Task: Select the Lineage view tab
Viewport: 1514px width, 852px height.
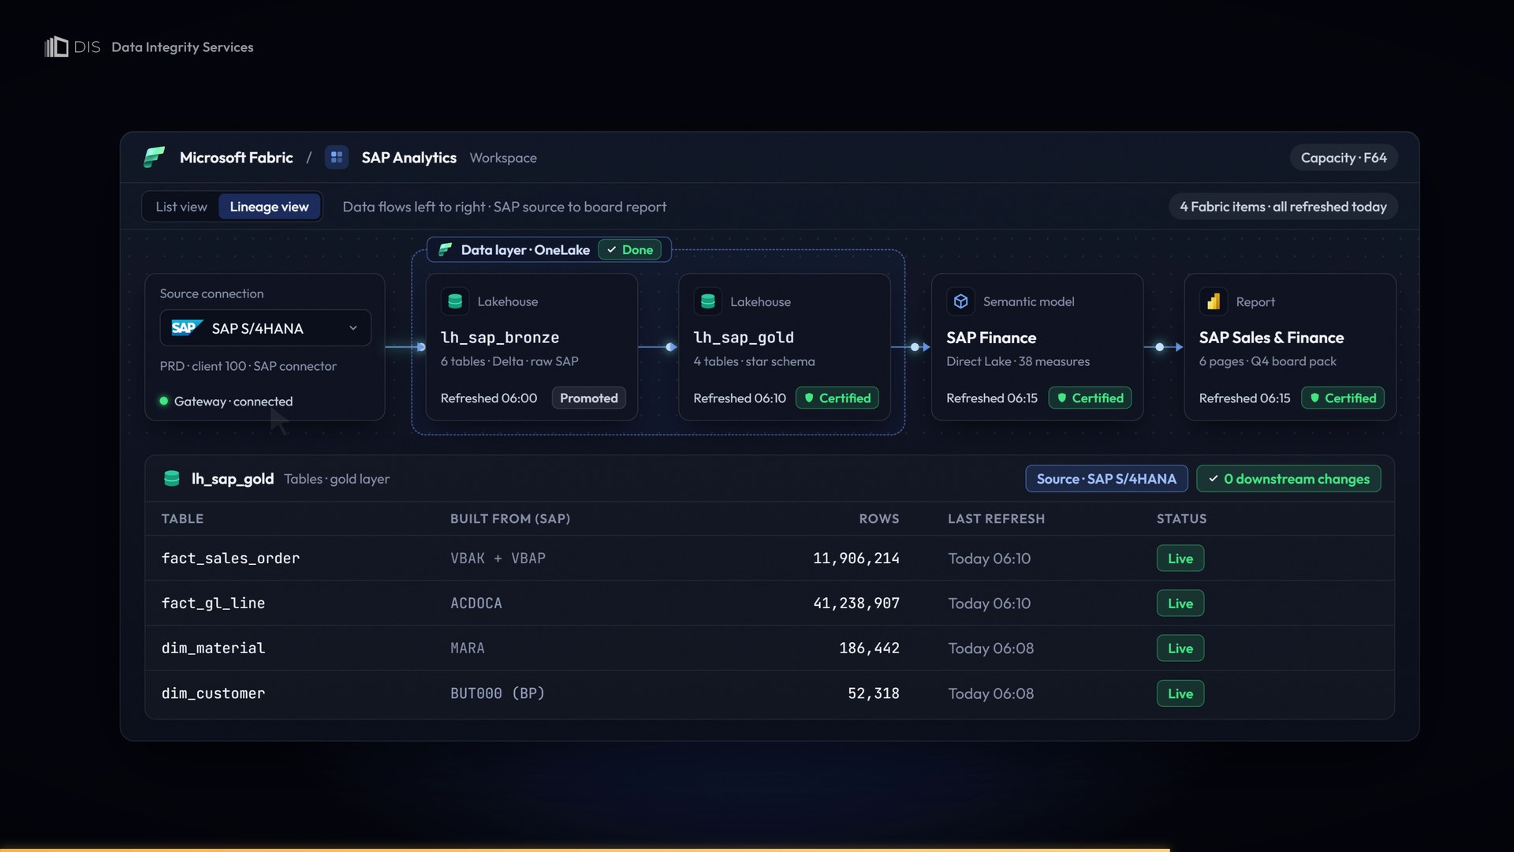Action: tap(269, 207)
